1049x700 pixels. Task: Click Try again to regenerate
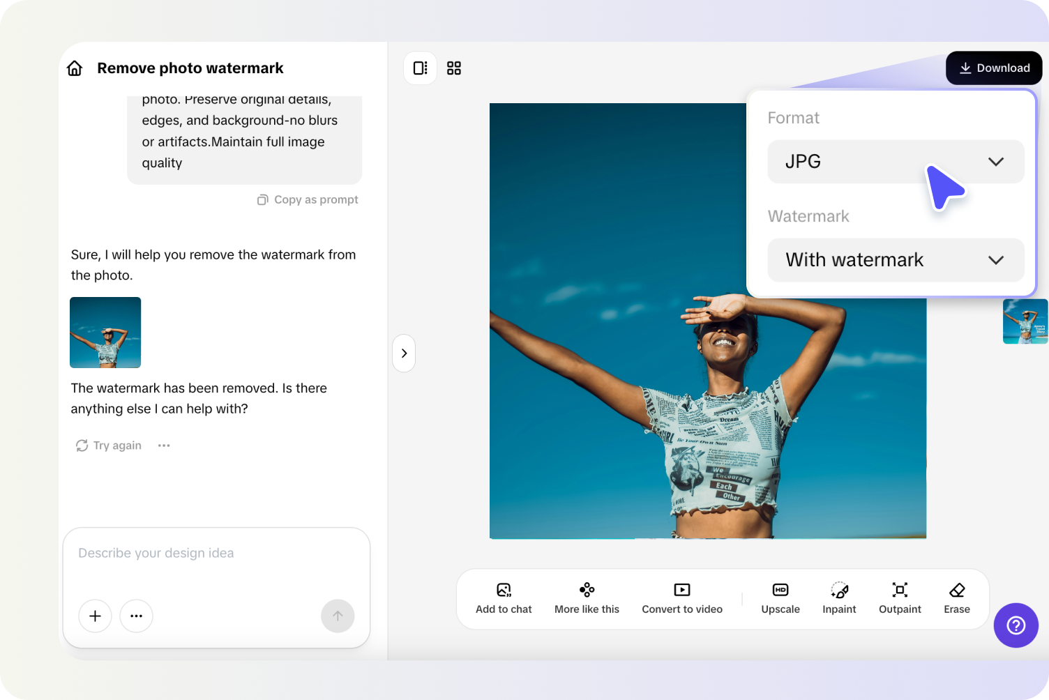109,446
